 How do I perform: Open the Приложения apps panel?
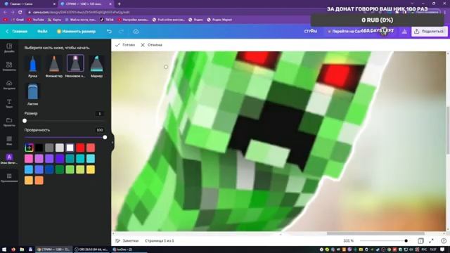click(x=9, y=177)
